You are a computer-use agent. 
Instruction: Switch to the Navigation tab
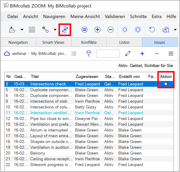click(18, 42)
